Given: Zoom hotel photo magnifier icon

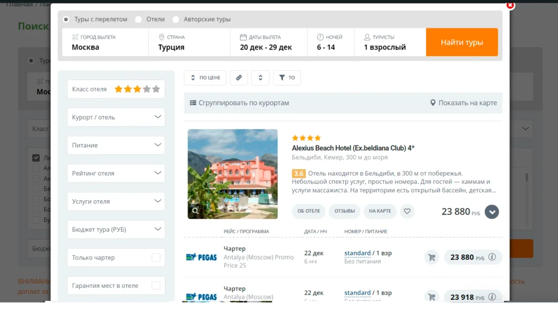Looking at the screenshot, I should [196, 211].
